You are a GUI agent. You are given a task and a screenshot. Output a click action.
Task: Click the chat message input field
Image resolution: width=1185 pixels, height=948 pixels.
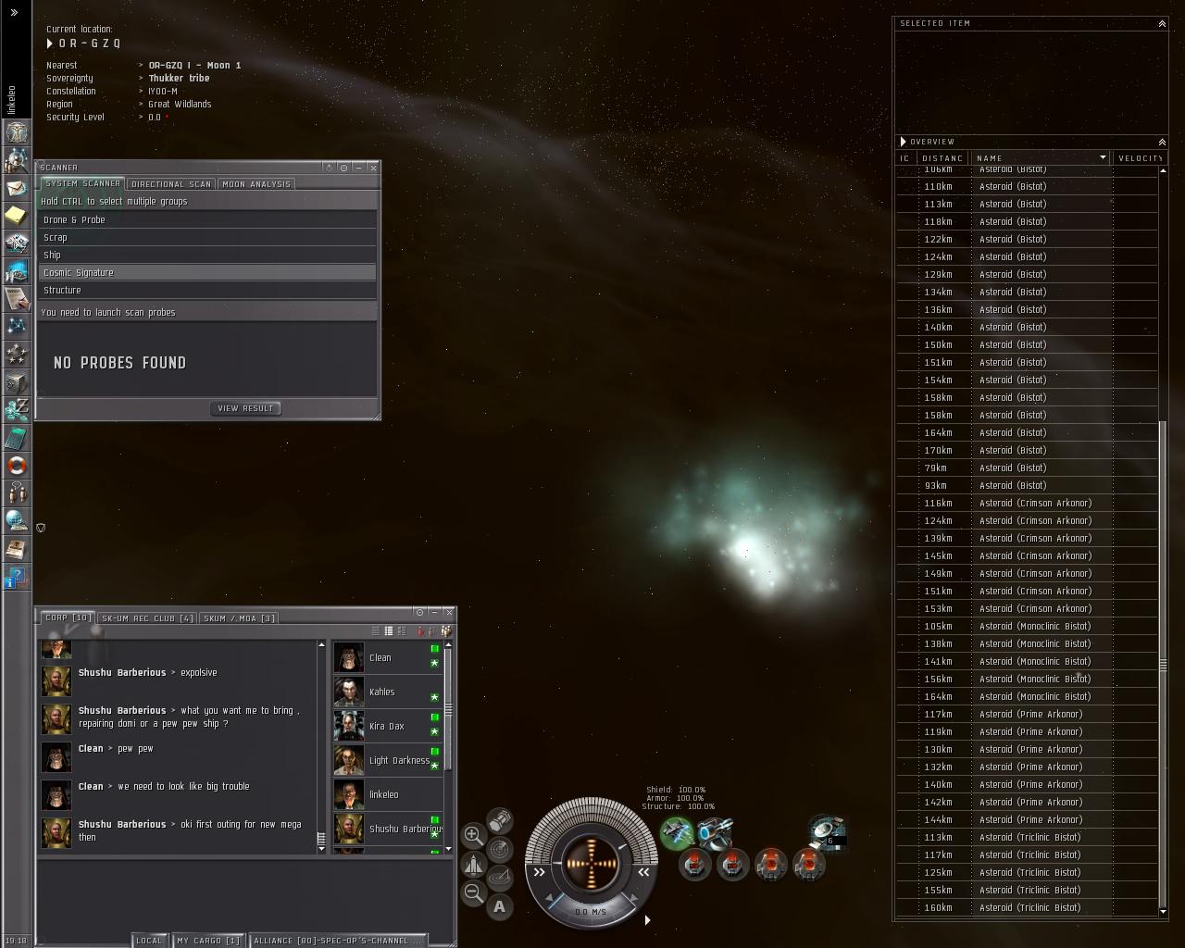point(245,894)
